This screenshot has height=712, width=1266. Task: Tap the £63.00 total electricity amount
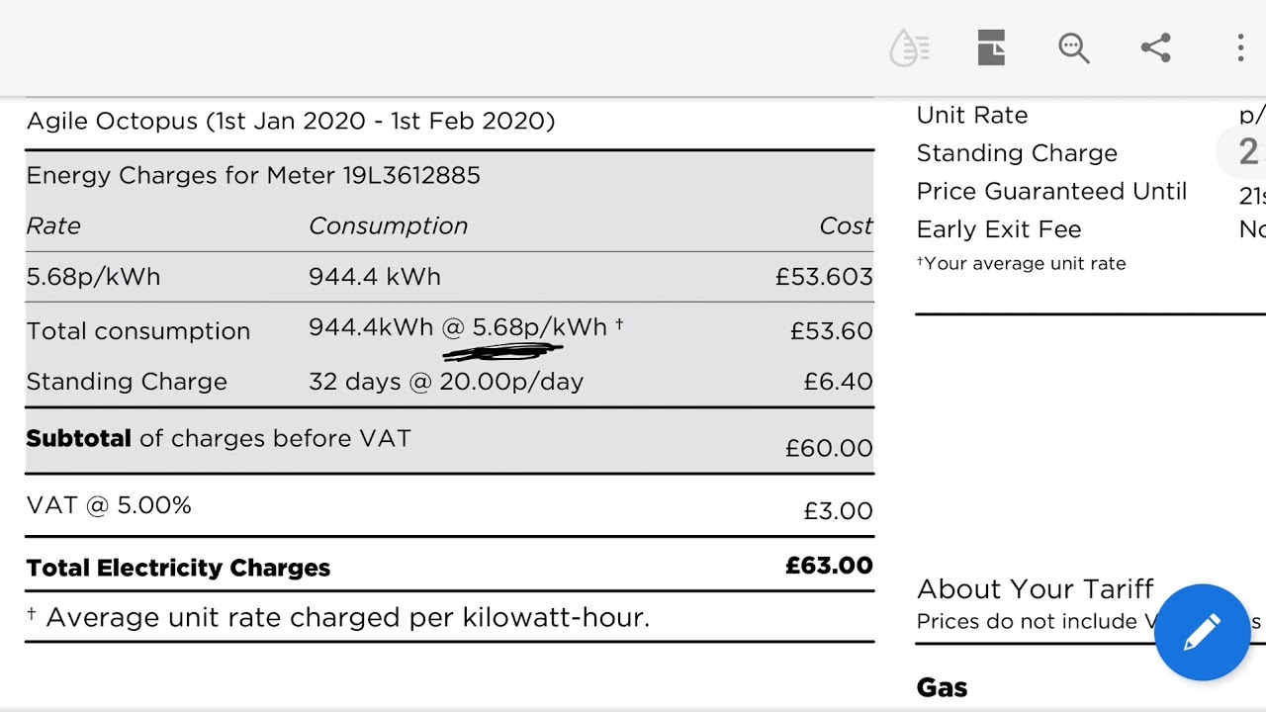pyautogui.click(x=829, y=566)
